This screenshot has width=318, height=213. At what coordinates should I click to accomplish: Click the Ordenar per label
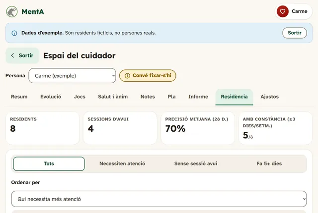[25, 182]
